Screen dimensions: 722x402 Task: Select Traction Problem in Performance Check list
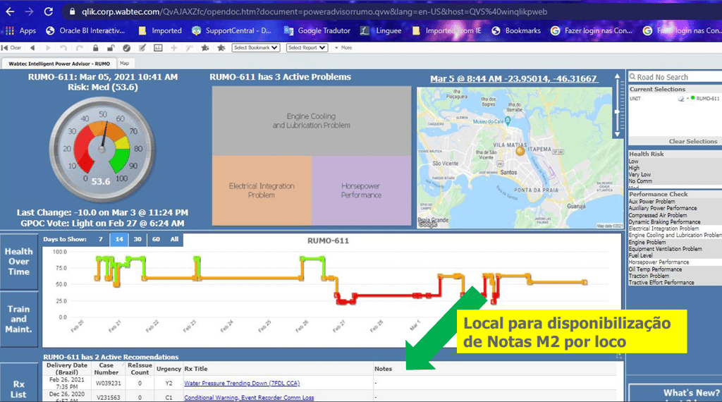pos(649,276)
